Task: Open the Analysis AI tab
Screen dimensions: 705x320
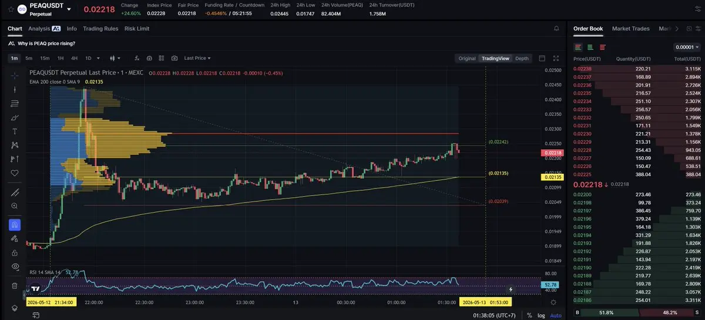Action: click(x=44, y=28)
